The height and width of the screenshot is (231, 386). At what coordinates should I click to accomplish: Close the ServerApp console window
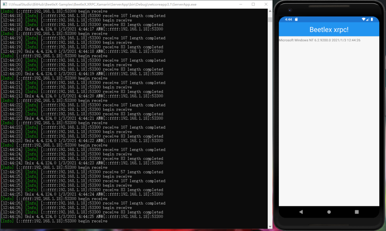(266, 4)
